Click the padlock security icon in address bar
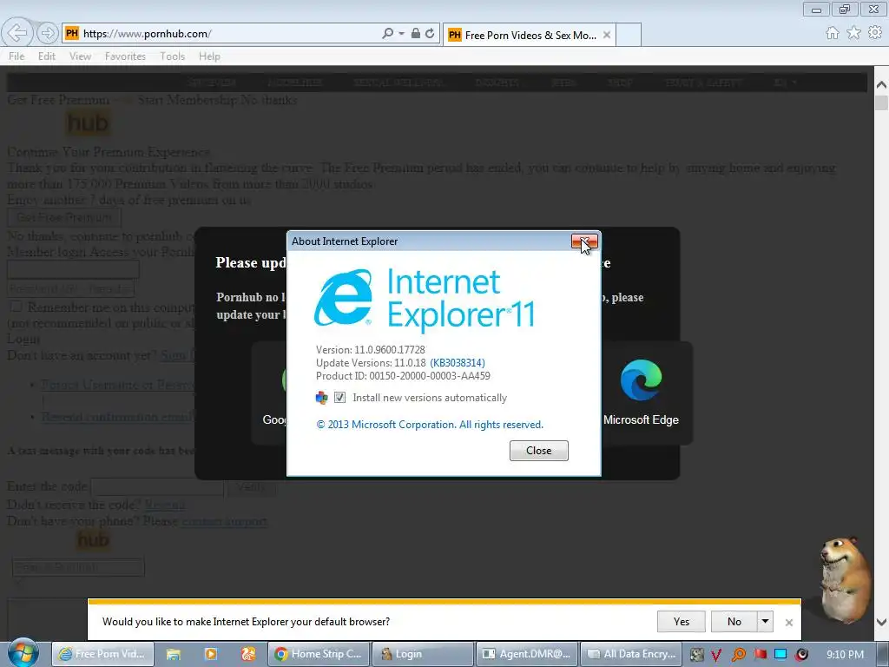 [x=416, y=34]
